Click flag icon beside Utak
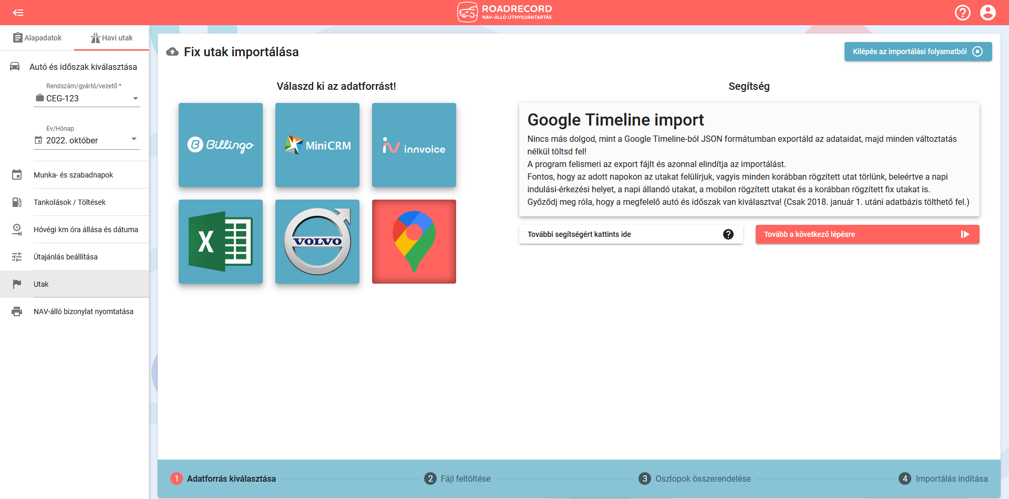 click(17, 284)
